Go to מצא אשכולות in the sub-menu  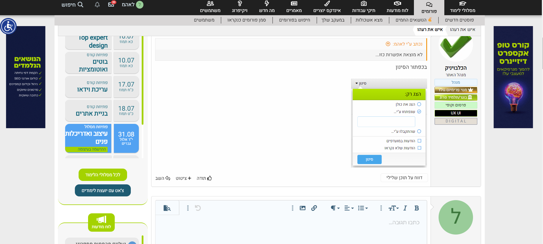coord(369,20)
